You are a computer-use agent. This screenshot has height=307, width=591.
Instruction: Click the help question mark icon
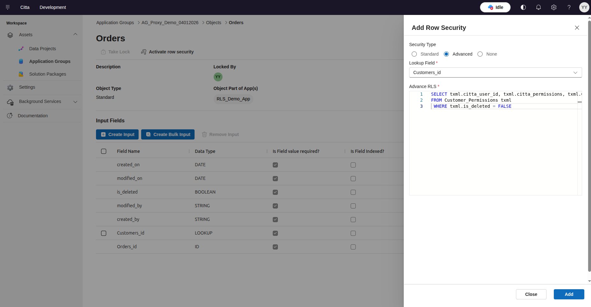pyautogui.click(x=569, y=7)
